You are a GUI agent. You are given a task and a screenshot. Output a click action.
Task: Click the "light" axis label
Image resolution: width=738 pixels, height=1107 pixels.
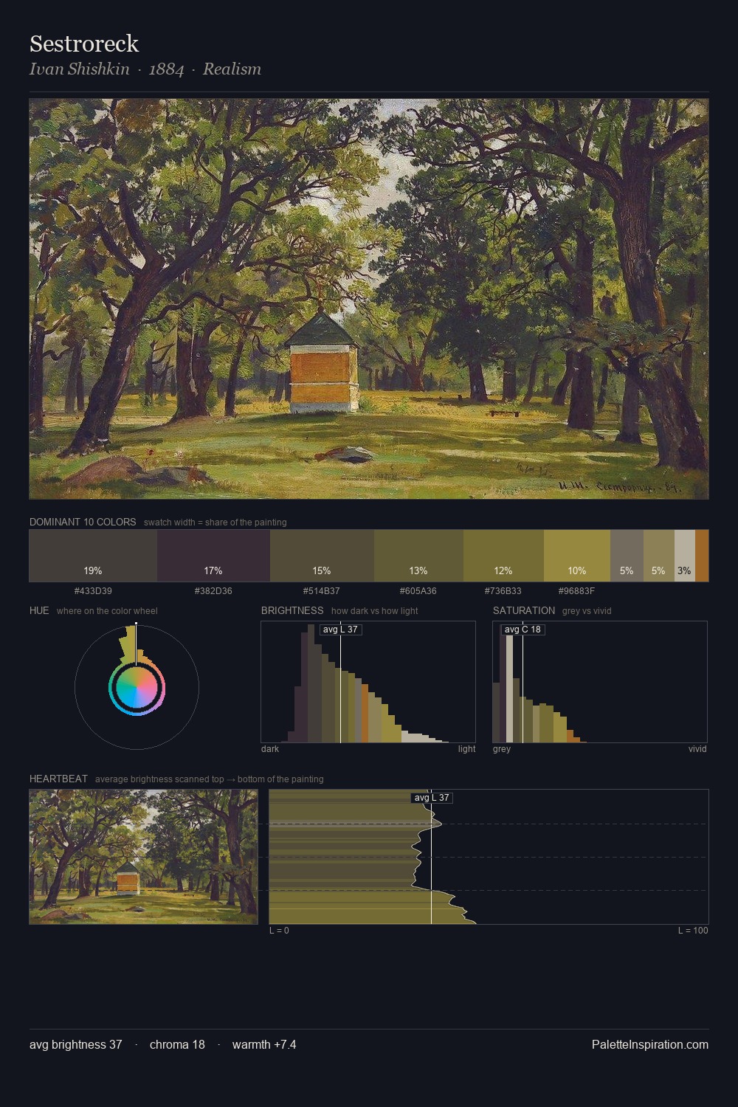pyautogui.click(x=467, y=749)
